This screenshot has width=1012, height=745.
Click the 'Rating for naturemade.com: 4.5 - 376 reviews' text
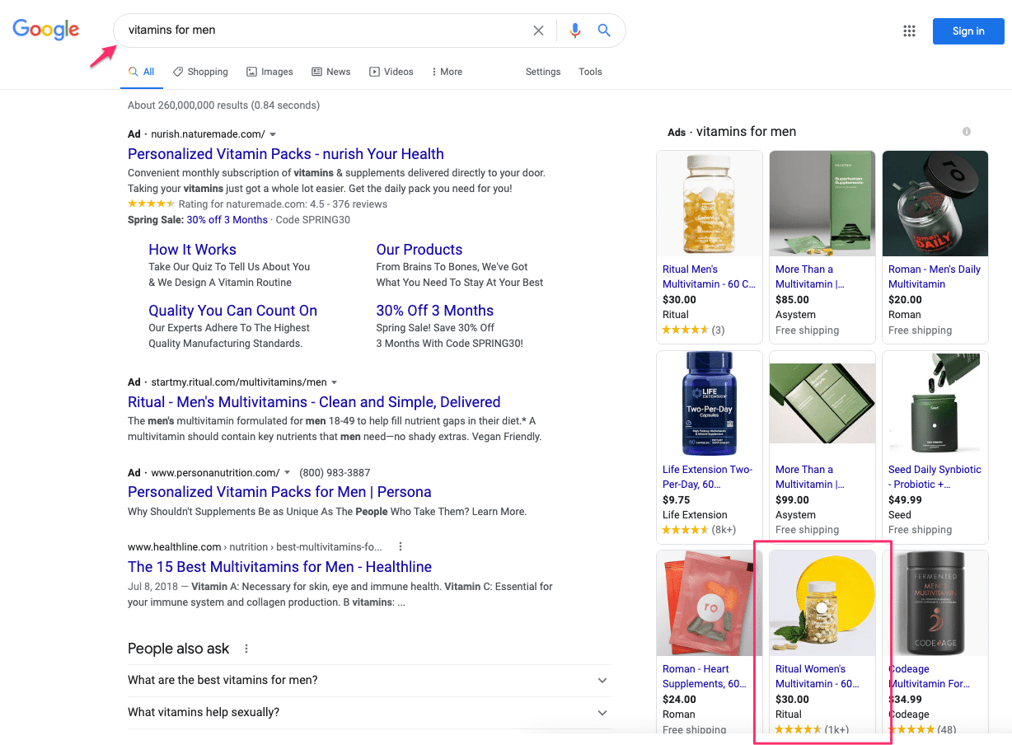[283, 204]
